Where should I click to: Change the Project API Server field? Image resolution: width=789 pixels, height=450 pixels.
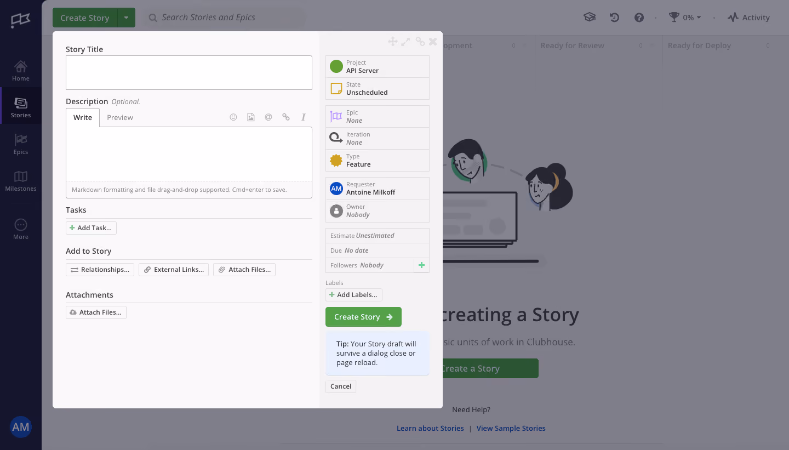tap(378, 66)
